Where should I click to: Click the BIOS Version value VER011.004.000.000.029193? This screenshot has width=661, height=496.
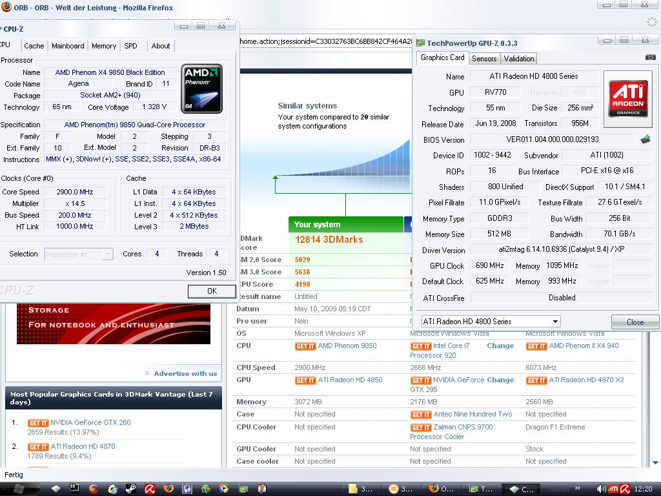[553, 139]
